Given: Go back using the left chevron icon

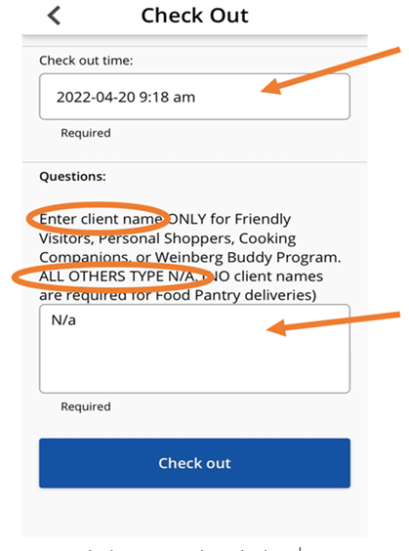Looking at the screenshot, I should coord(55,16).
